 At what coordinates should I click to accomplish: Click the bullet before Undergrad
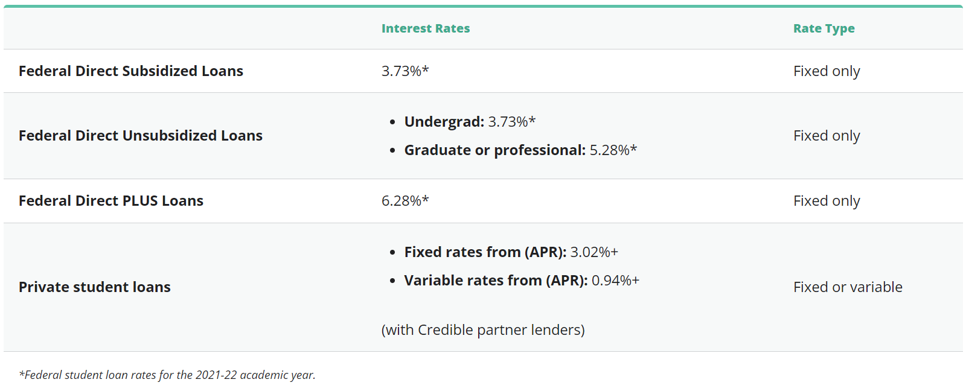(392, 122)
